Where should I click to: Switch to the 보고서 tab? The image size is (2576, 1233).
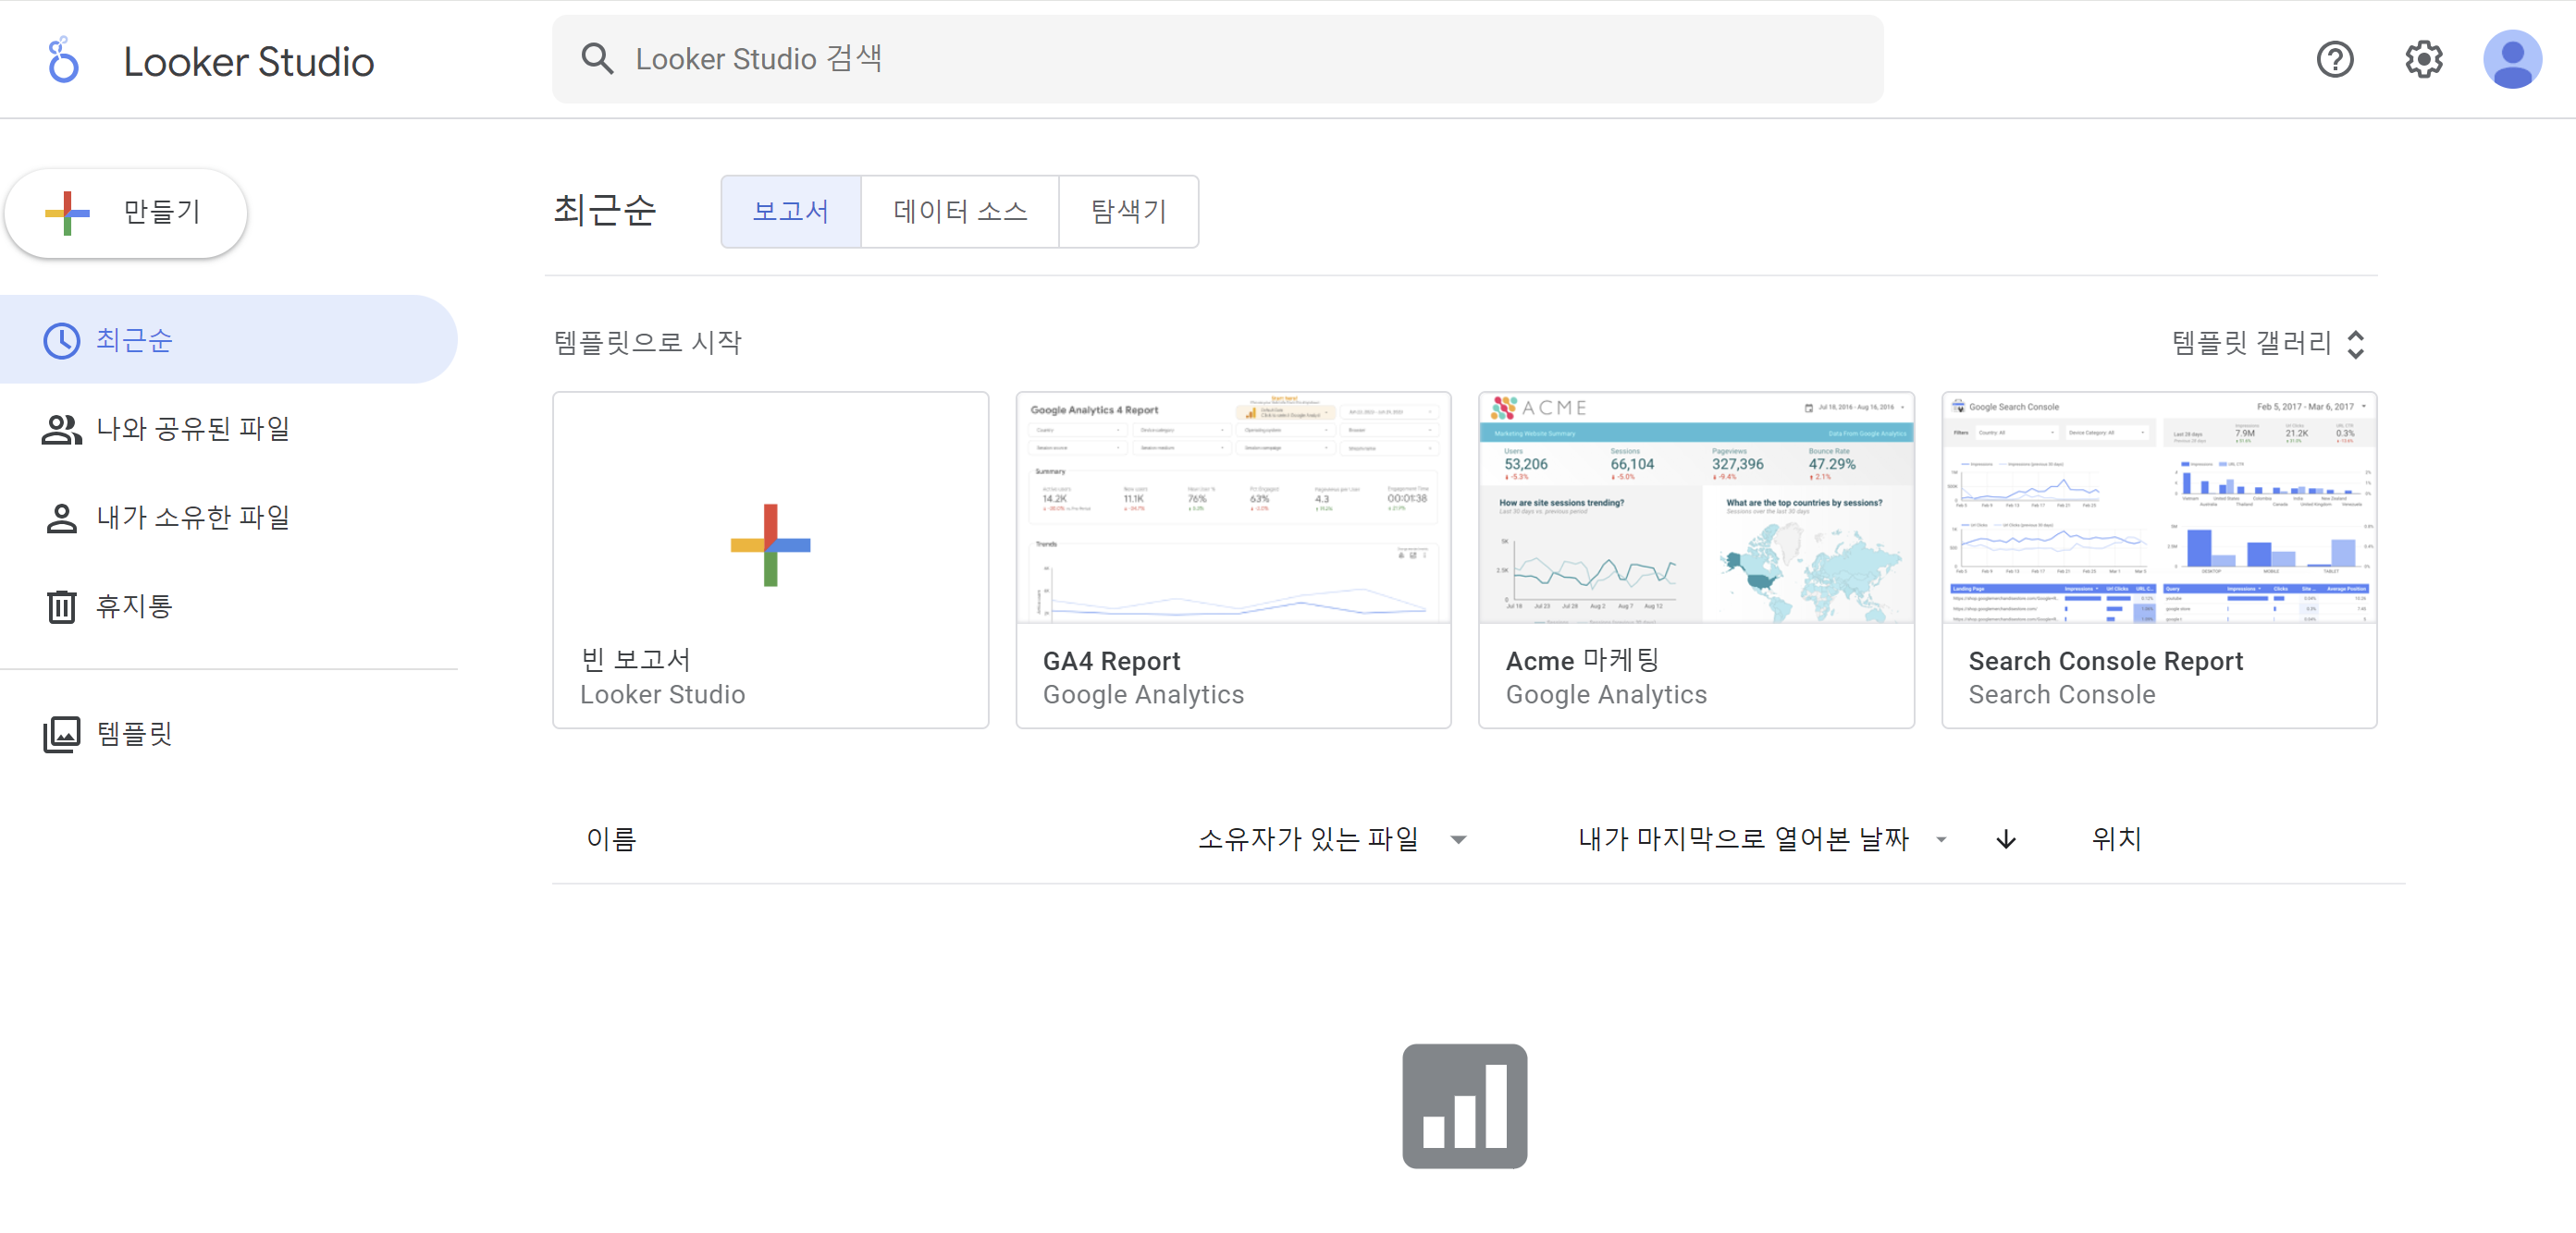(790, 212)
